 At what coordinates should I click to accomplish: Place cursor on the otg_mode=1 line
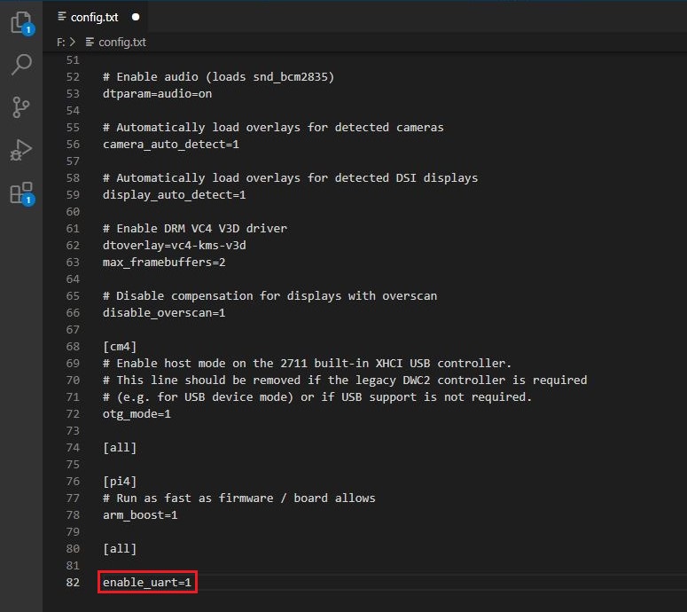tap(137, 413)
